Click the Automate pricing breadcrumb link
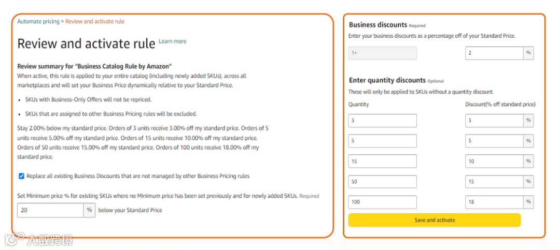Viewport: 560px width, 250px height. pos(38,22)
